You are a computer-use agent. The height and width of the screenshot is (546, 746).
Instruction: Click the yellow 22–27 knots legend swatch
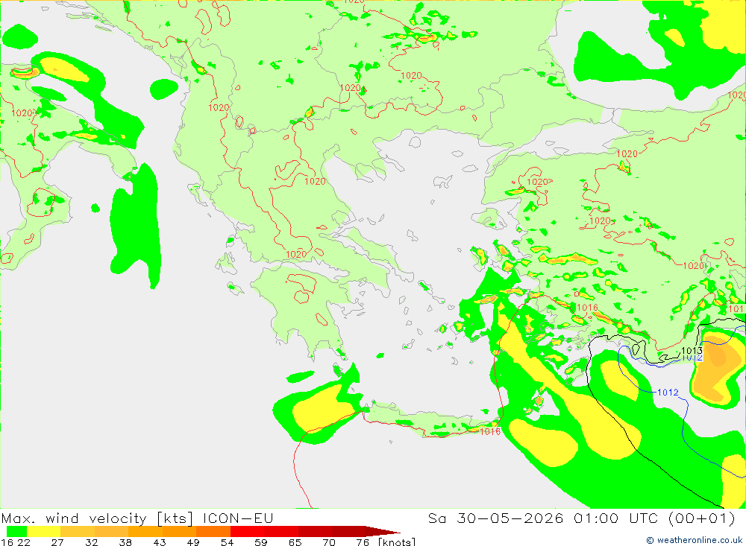pyautogui.click(x=44, y=531)
